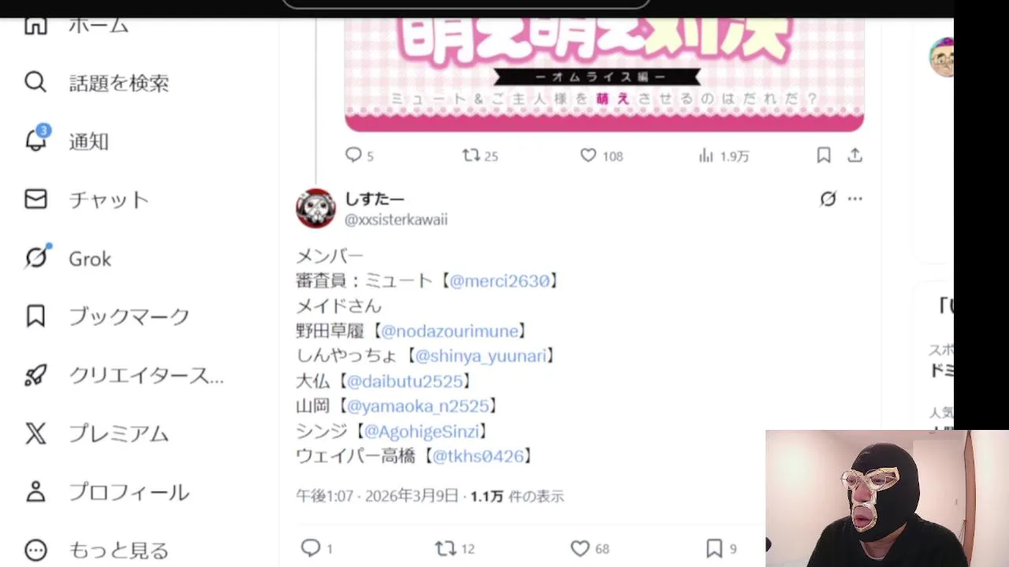Viewport: 1009px width, 567px height.
Task: Go to ブックマーク in the sidebar
Action: point(107,317)
